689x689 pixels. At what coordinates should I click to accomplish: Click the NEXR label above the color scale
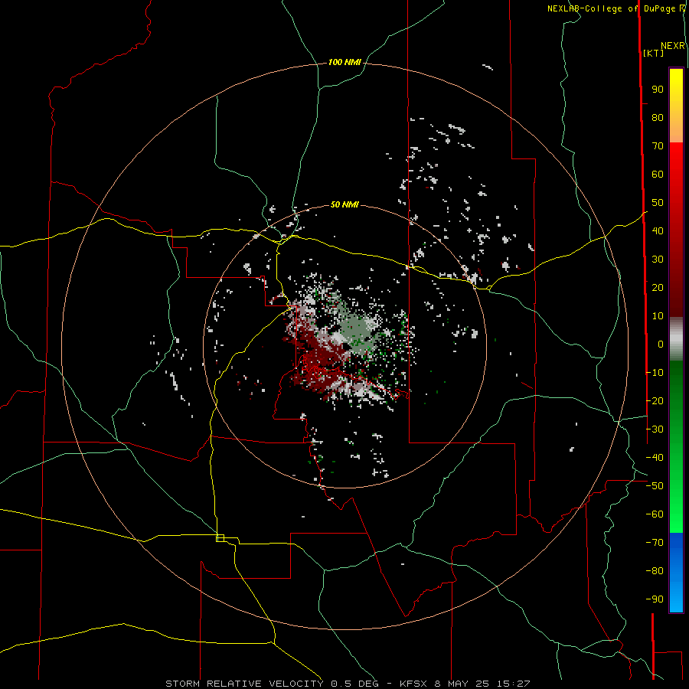click(x=673, y=46)
